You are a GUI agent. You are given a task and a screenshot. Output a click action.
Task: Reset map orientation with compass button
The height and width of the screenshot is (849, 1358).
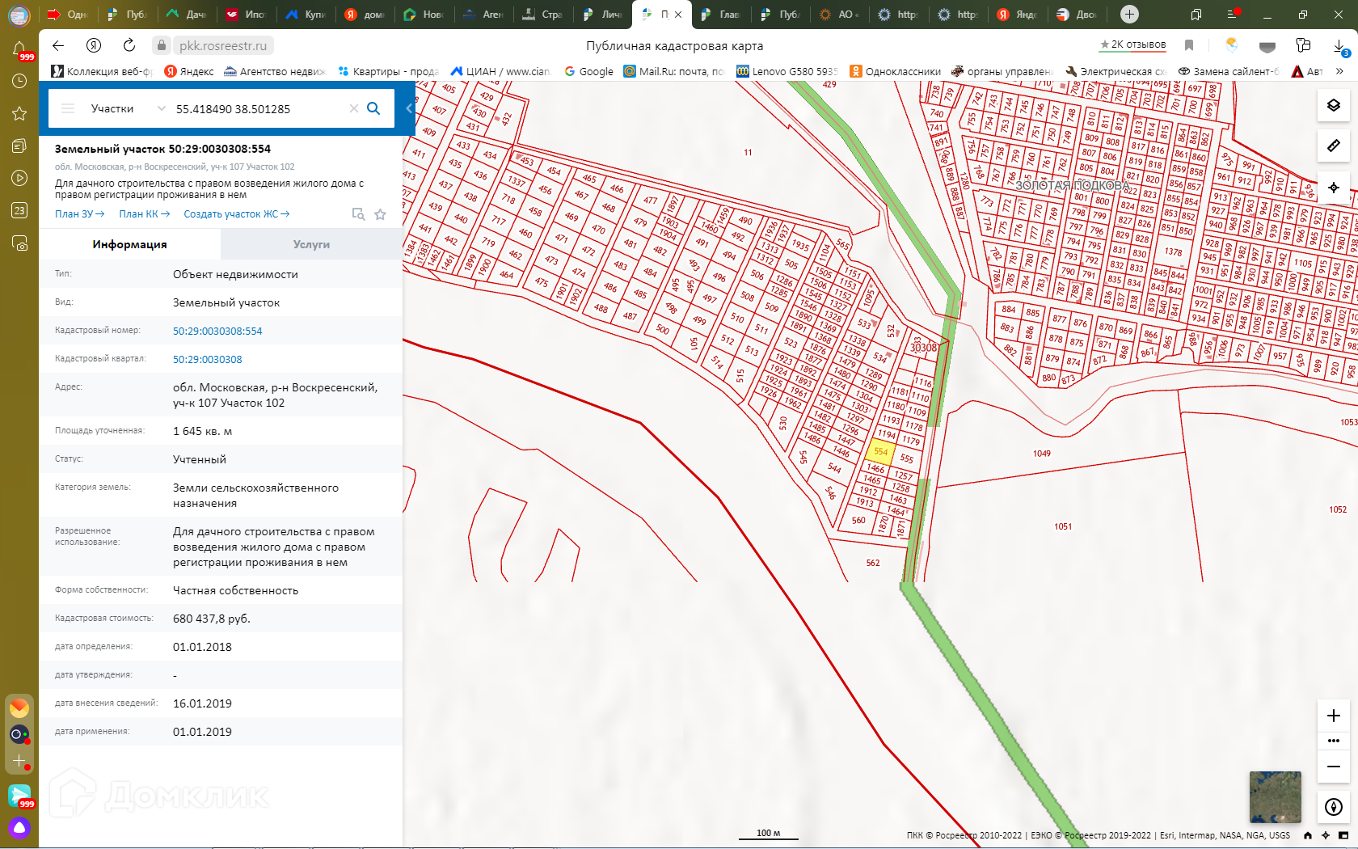click(1334, 807)
